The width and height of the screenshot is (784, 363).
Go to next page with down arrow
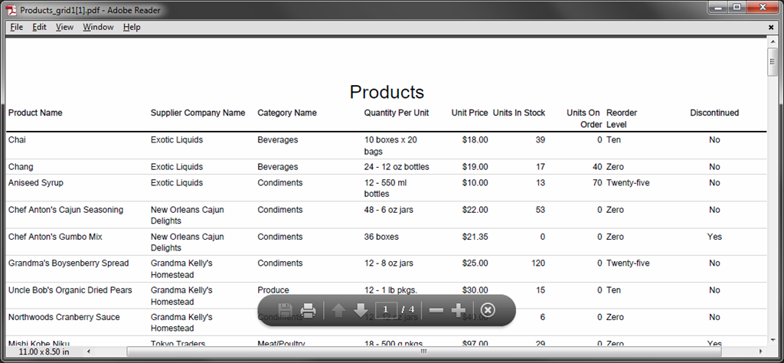click(x=361, y=310)
